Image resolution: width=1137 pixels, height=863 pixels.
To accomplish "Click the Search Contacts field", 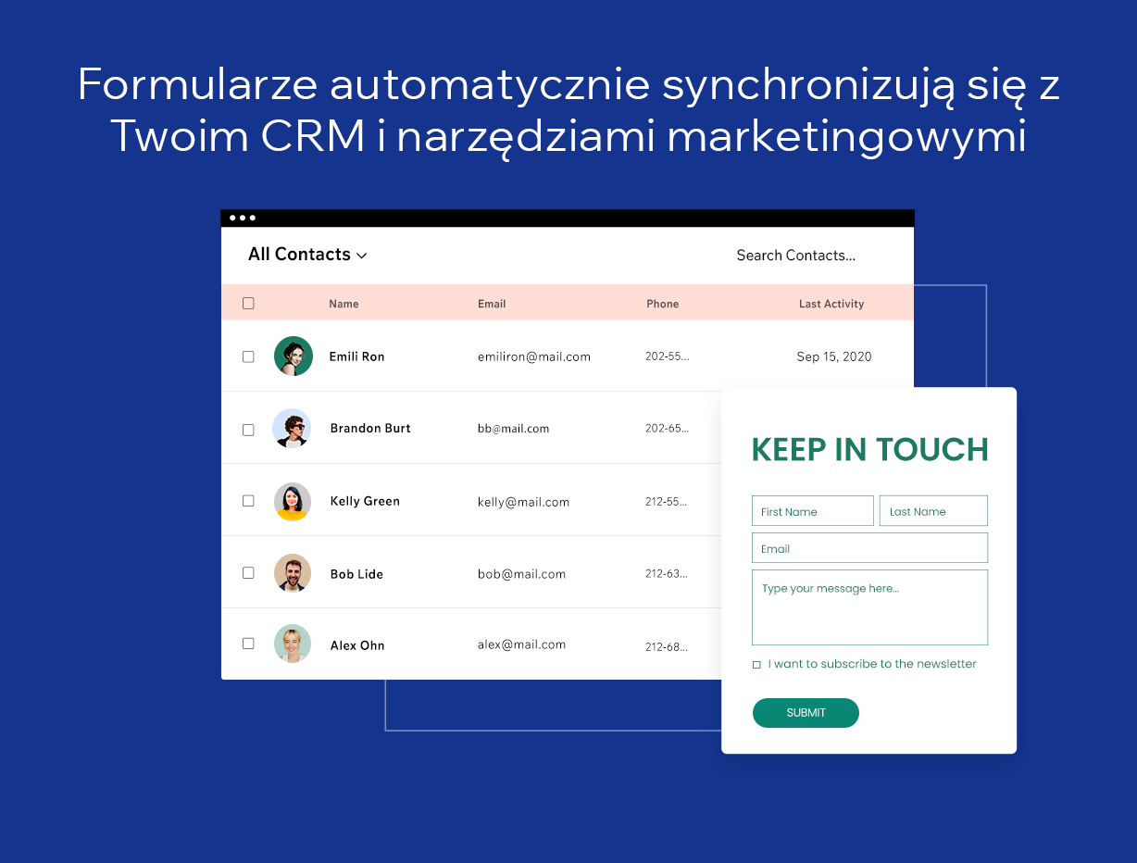I will pos(795,256).
